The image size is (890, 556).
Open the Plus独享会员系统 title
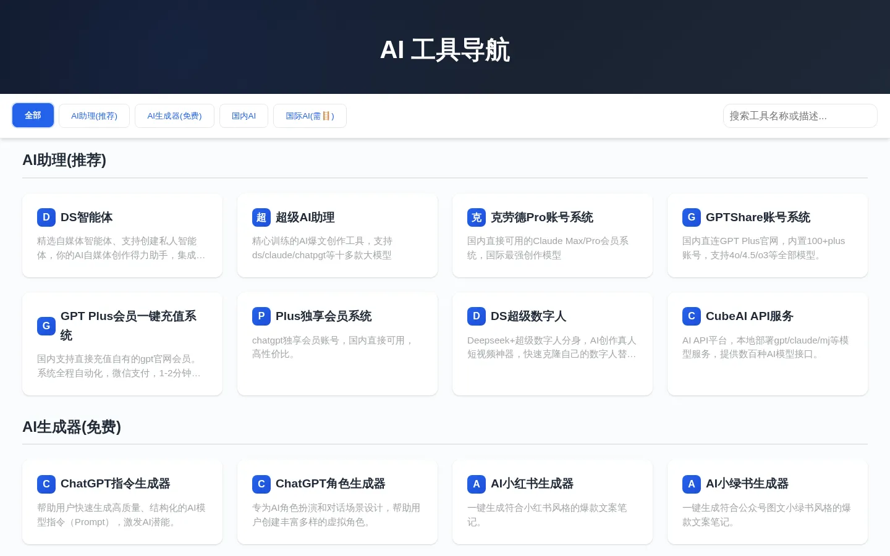tap(324, 316)
